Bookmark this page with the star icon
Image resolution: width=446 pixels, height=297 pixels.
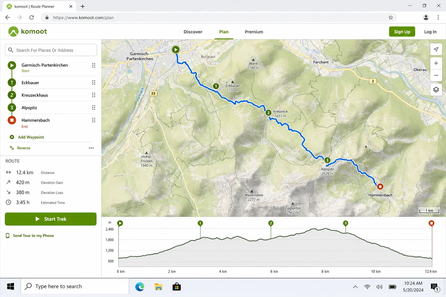pos(391,18)
